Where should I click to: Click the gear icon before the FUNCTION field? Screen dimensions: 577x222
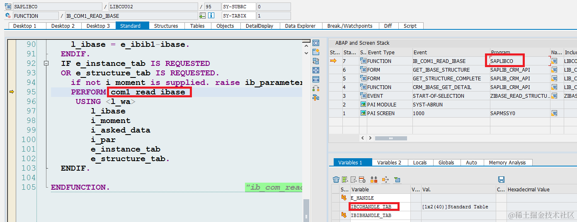8,16
